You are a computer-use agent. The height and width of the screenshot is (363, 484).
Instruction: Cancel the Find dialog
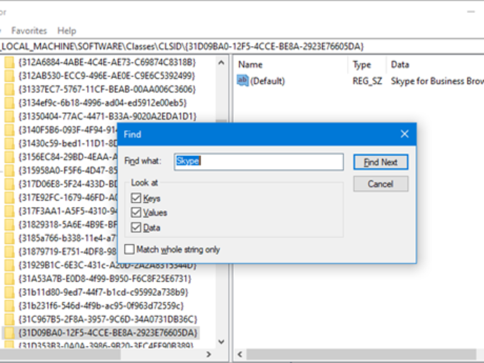pyautogui.click(x=381, y=184)
